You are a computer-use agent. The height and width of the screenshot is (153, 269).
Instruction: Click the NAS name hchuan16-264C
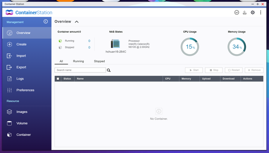(116, 52)
